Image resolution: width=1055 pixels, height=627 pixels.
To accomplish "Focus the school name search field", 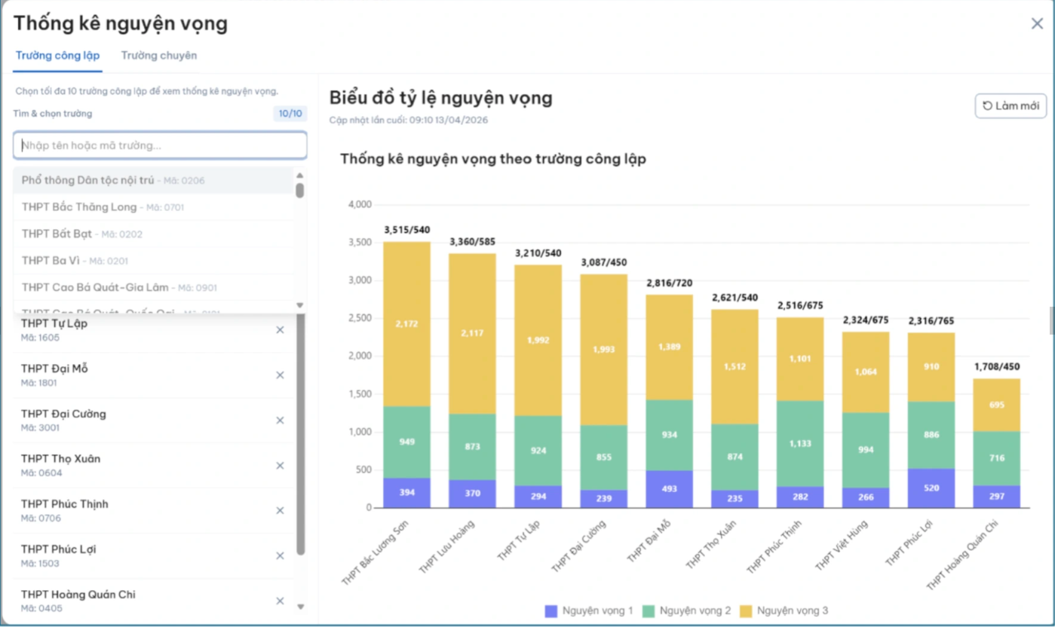I will coord(160,145).
